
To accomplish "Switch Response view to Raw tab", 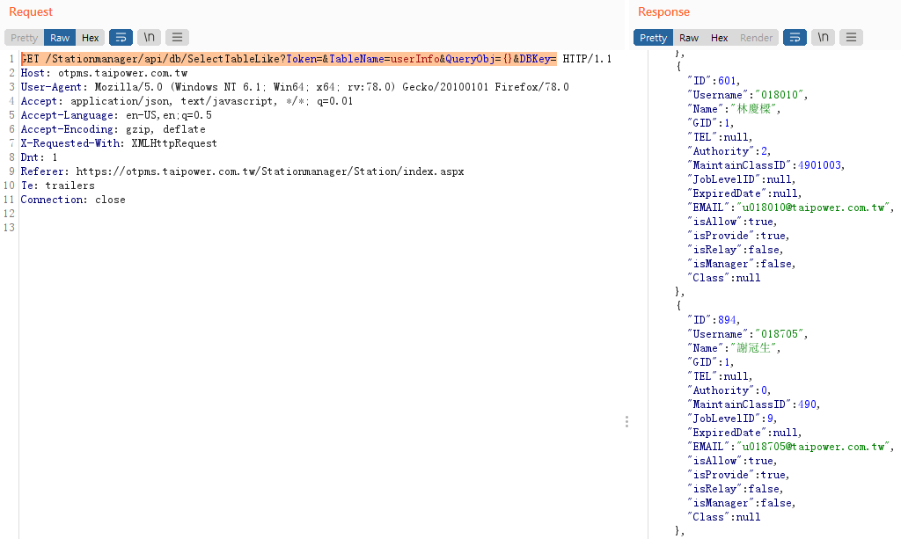I will [x=689, y=38].
